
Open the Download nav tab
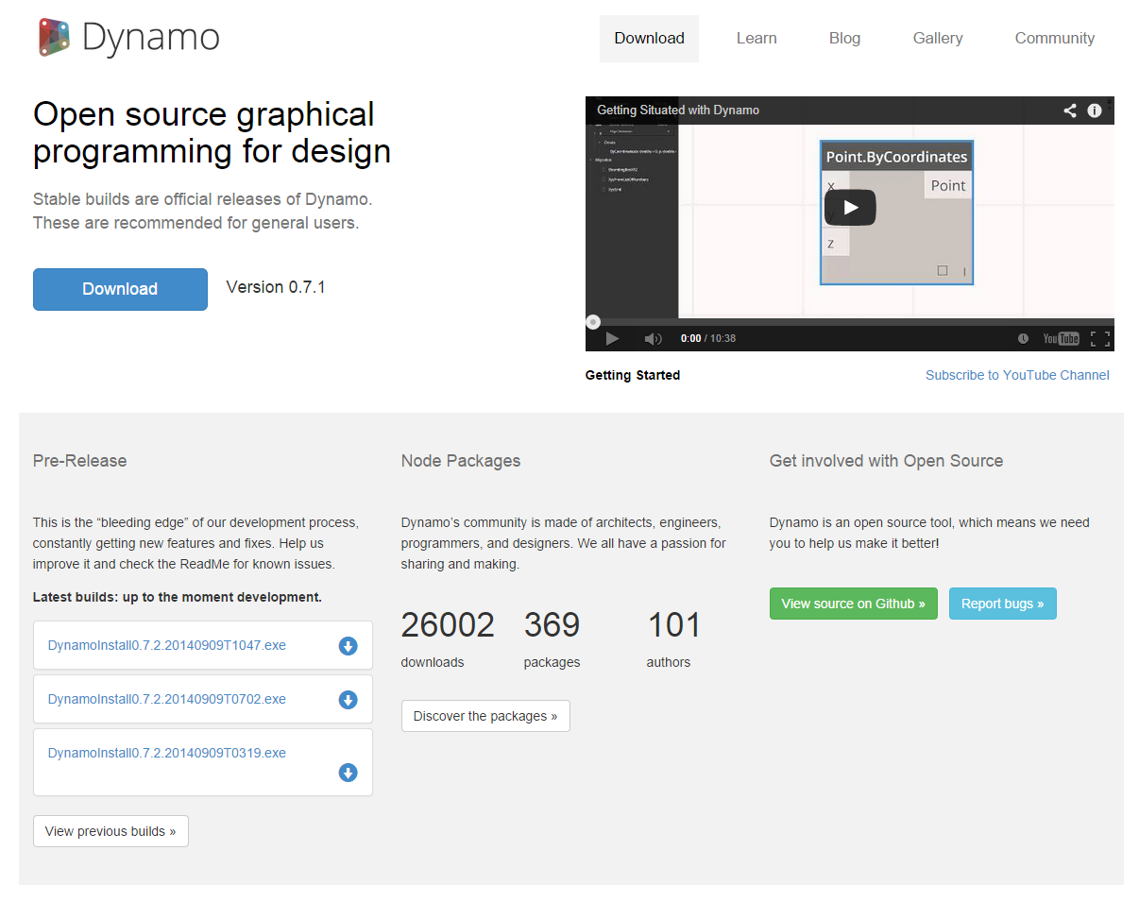[x=649, y=39]
